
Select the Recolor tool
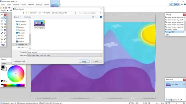[x=5, y=39]
